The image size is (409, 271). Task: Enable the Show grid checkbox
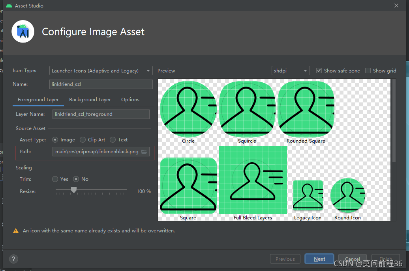coord(368,71)
